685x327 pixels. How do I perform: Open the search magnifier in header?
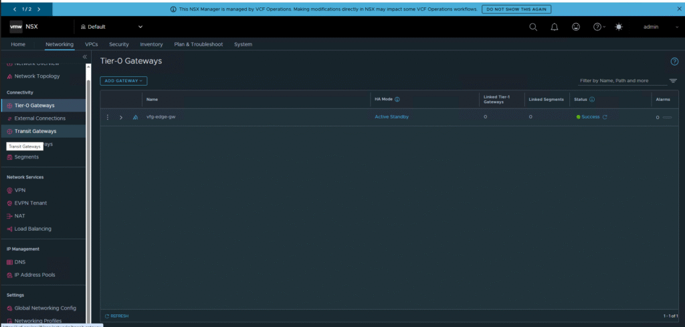coord(533,27)
